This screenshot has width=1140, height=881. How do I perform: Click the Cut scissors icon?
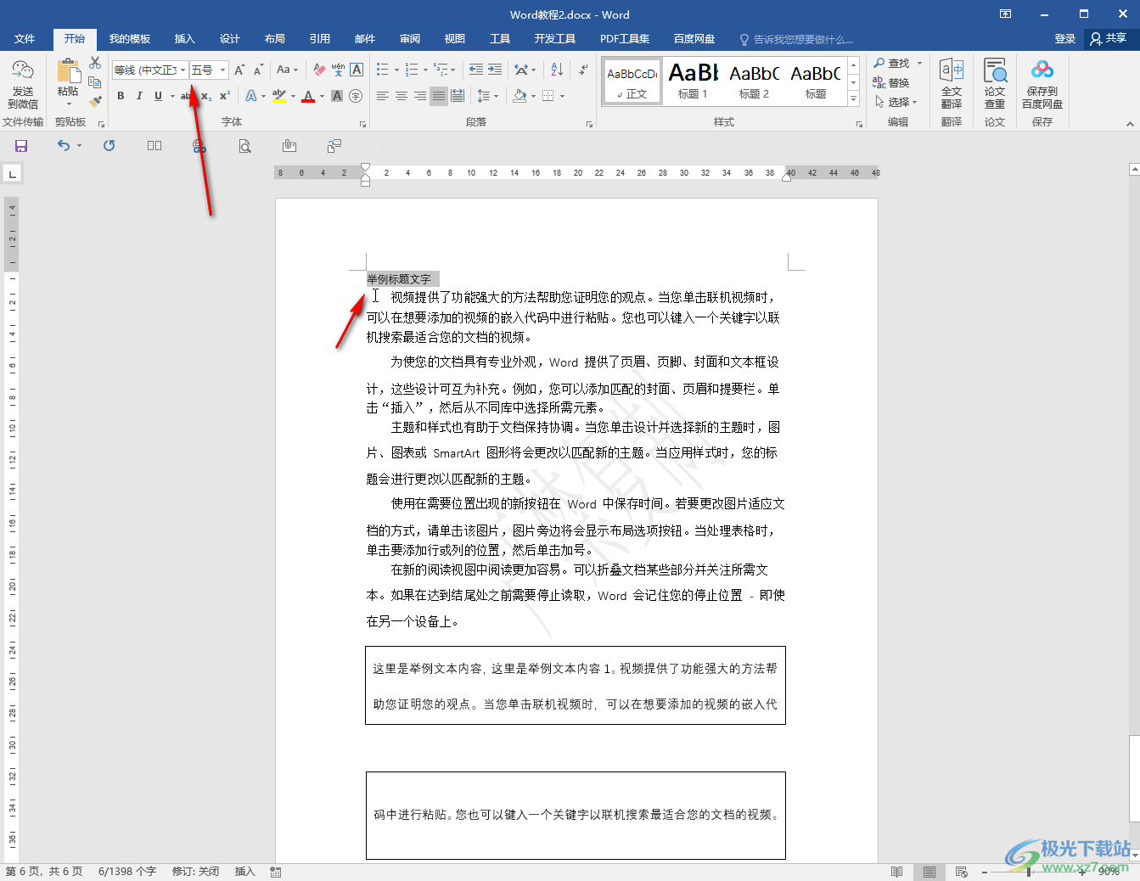pos(95,64)
